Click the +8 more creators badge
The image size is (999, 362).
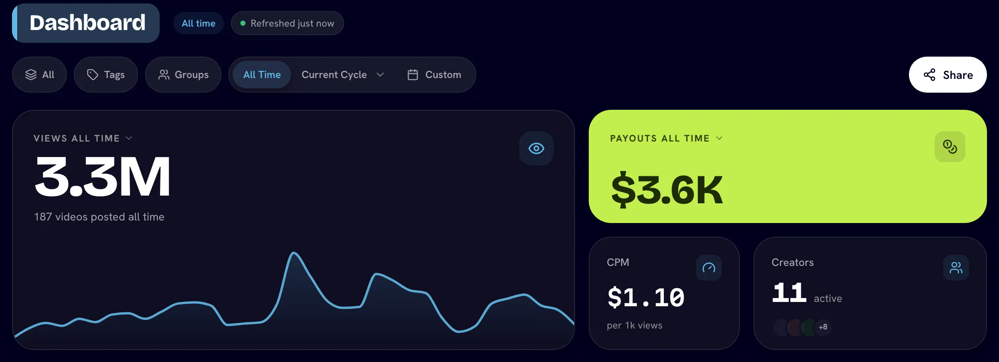tap(823, 327)
